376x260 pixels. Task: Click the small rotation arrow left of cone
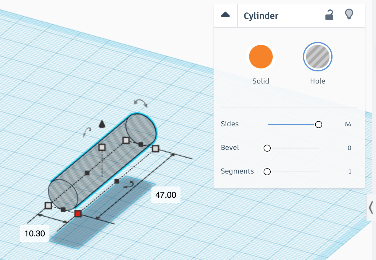point(87,133)
